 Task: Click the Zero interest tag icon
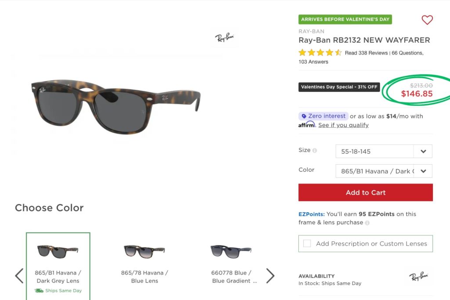(304, 116)
